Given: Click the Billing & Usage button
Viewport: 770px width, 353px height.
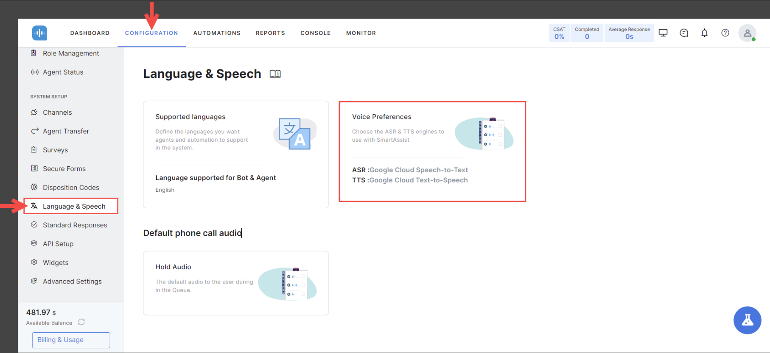Looking at the screenshot, I should point(71,340).
